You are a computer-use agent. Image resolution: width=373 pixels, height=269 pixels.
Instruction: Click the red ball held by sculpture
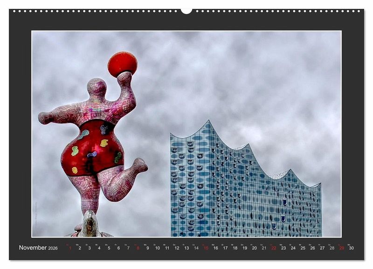pyautogui.click(x=122, y=64)
